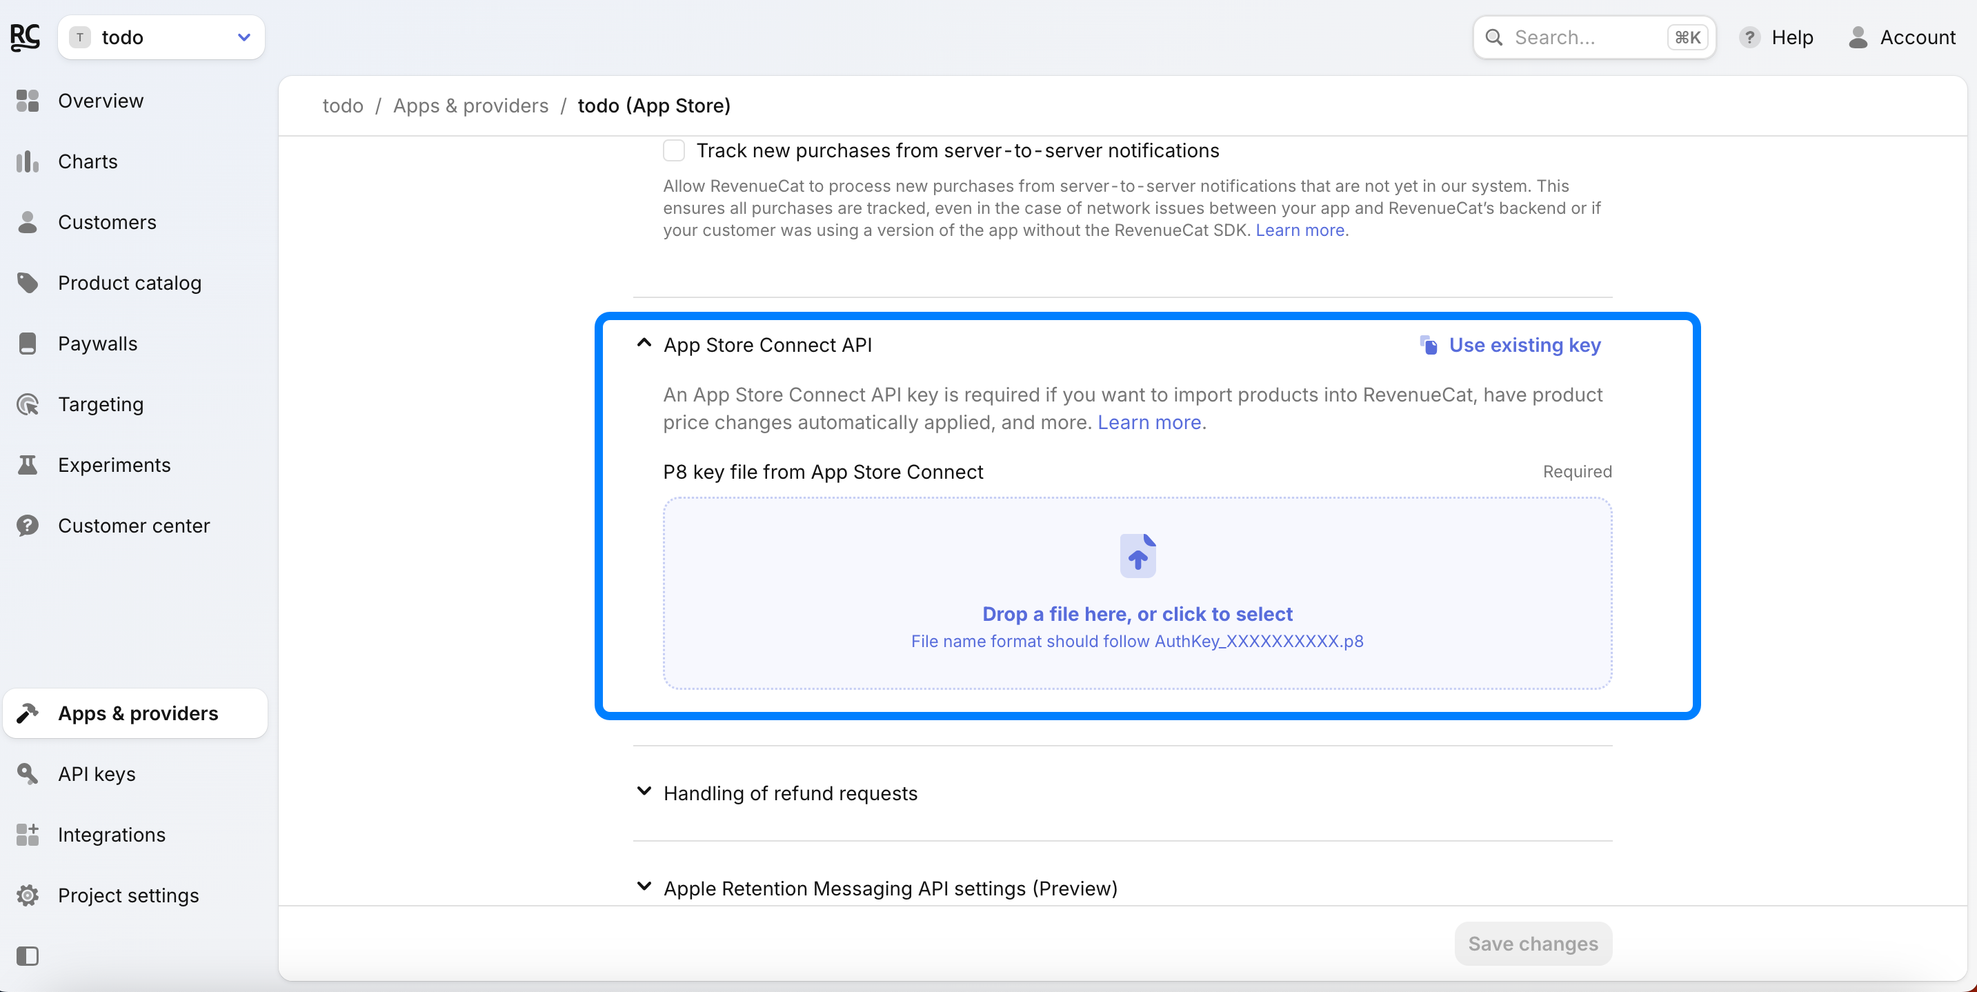Click the Product catalog tag icon
Viewport: 1977px width, 992px height.
click(x=28, y=283)
